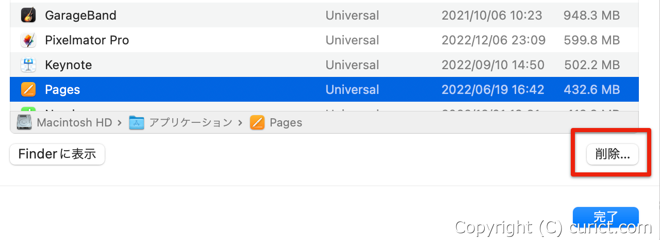The image size is (660, 240).
Task: Click the Keynote app icon
Action: tap(28, 65)
